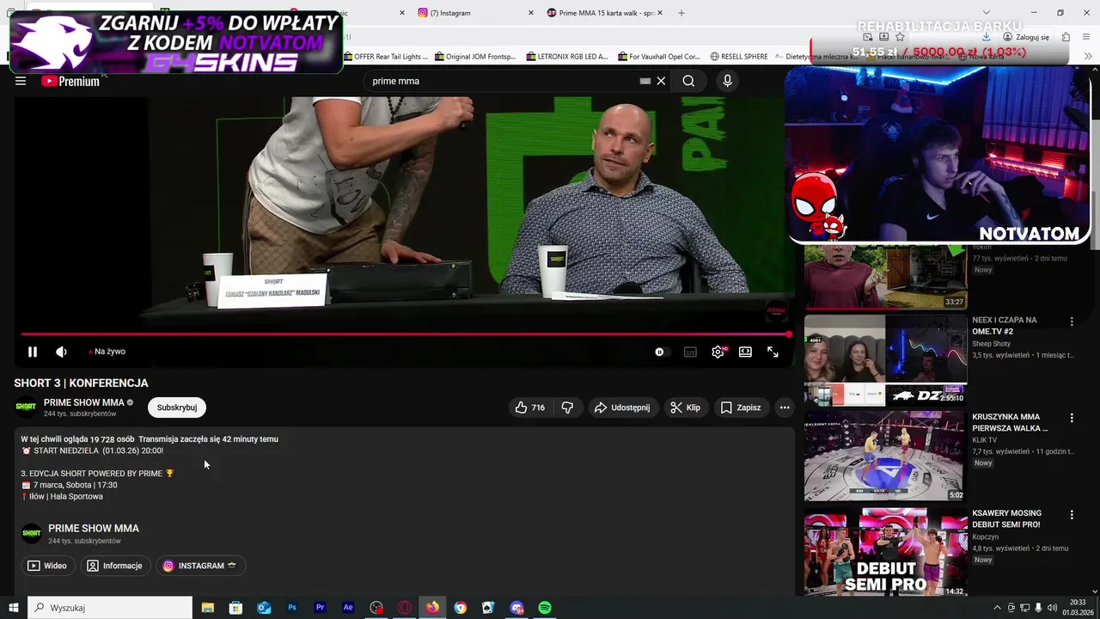Open the browser application menu
Image resolution: width=1100 pixels, height=619 pixels.
click(1085, 37)
